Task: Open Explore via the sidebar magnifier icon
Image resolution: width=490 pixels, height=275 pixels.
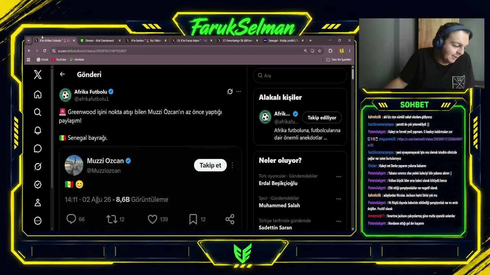Action: (x=38, y=112)
